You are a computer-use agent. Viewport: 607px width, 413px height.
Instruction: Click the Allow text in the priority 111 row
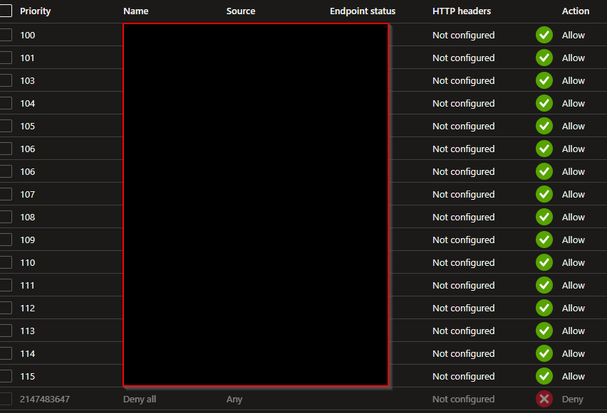click(574, 286)
